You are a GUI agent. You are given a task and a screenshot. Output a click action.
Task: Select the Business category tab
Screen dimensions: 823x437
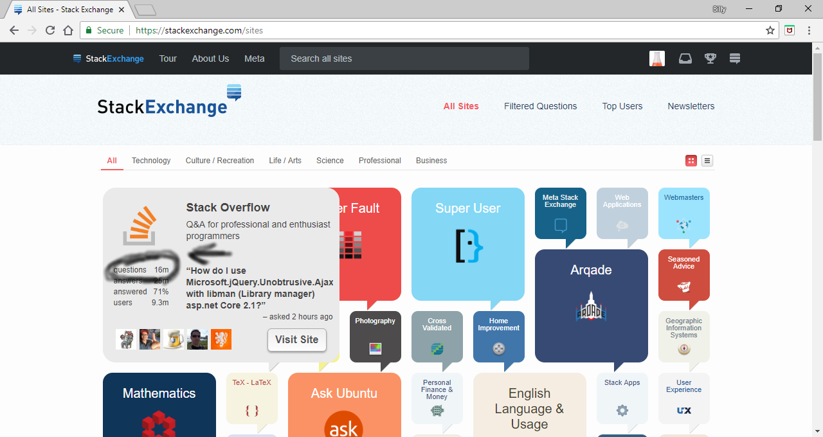(x=431, y=161)
